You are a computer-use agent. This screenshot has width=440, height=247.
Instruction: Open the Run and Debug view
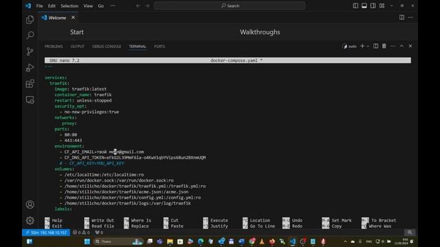pyautogui.click(x=30, y=67)
